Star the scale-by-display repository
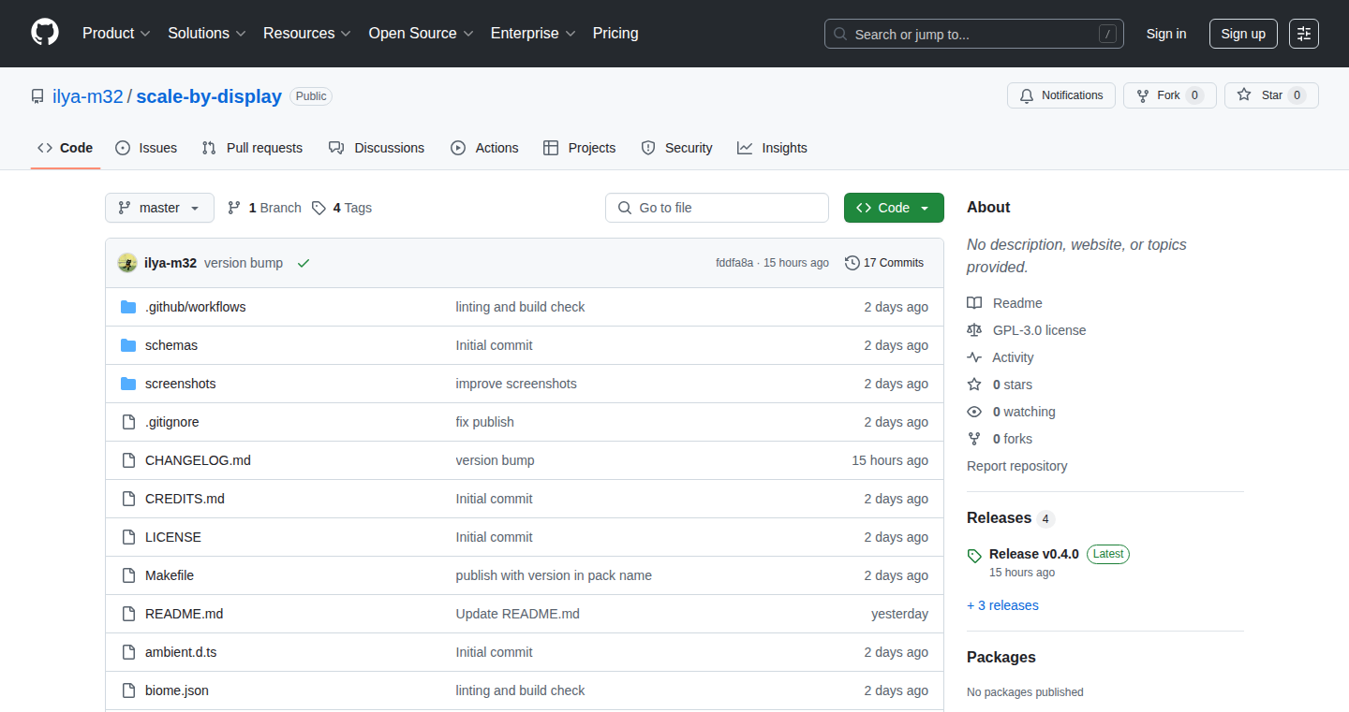 pos(1271,95)
